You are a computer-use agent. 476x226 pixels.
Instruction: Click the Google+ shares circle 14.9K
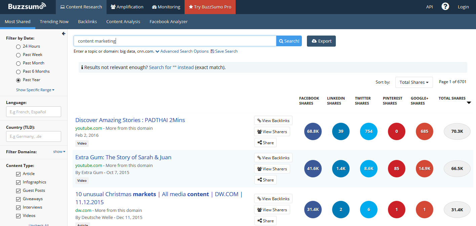click(x=425, y=169)
